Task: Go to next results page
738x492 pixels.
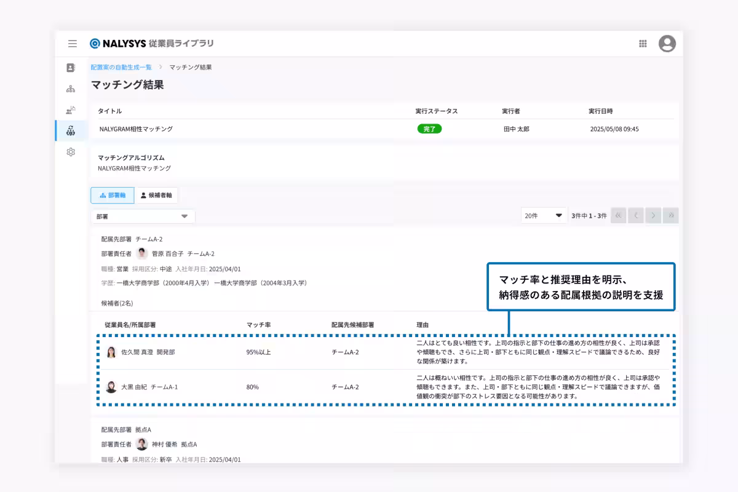Action: (x=653, y=216)
